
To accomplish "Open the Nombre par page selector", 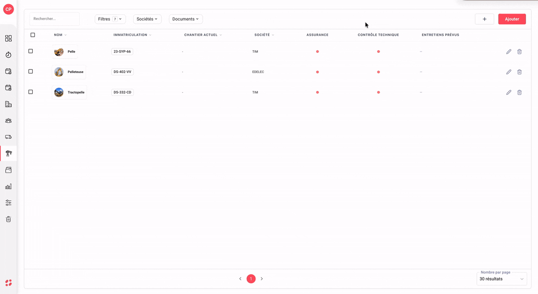I will coord(502,279).
